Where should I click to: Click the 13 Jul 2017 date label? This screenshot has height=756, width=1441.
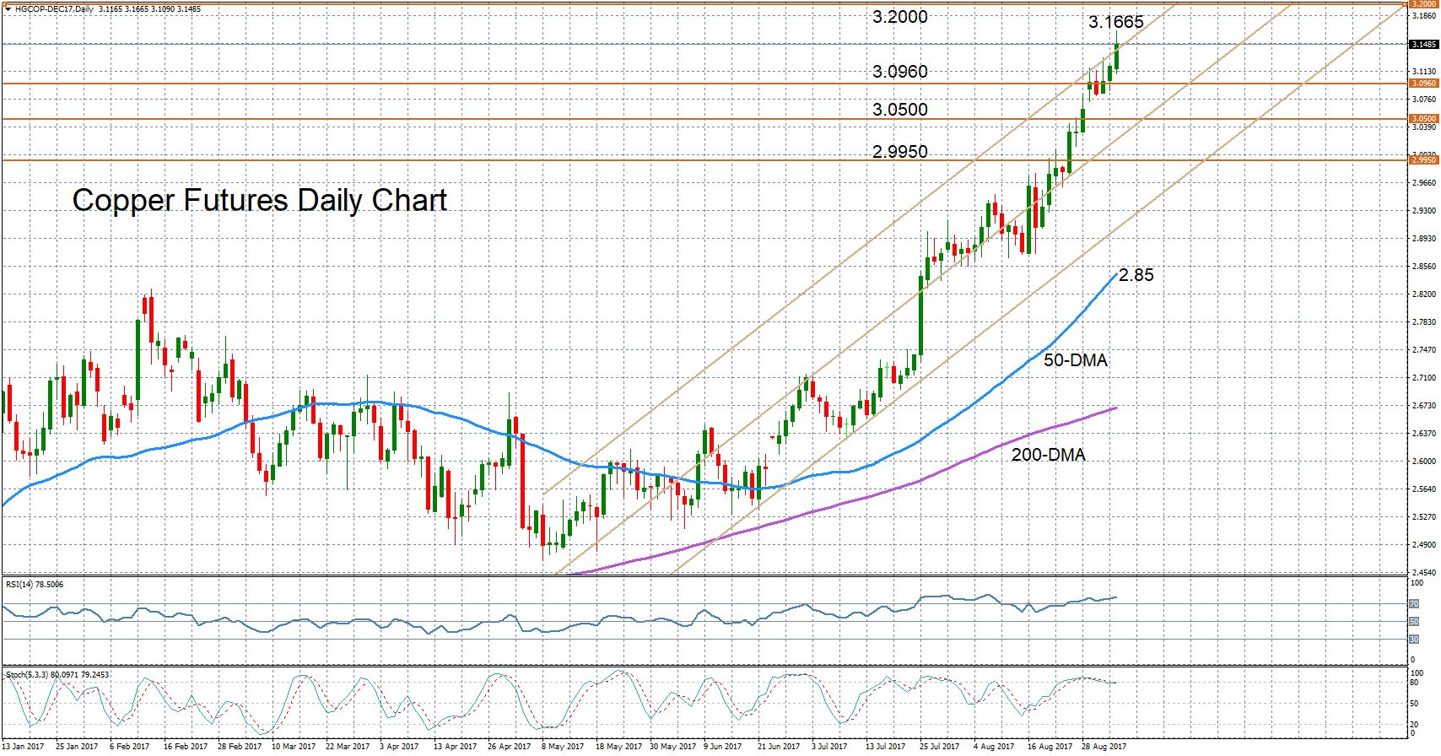[x=885, y=746]
